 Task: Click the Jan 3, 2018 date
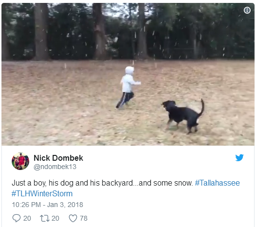65,205
